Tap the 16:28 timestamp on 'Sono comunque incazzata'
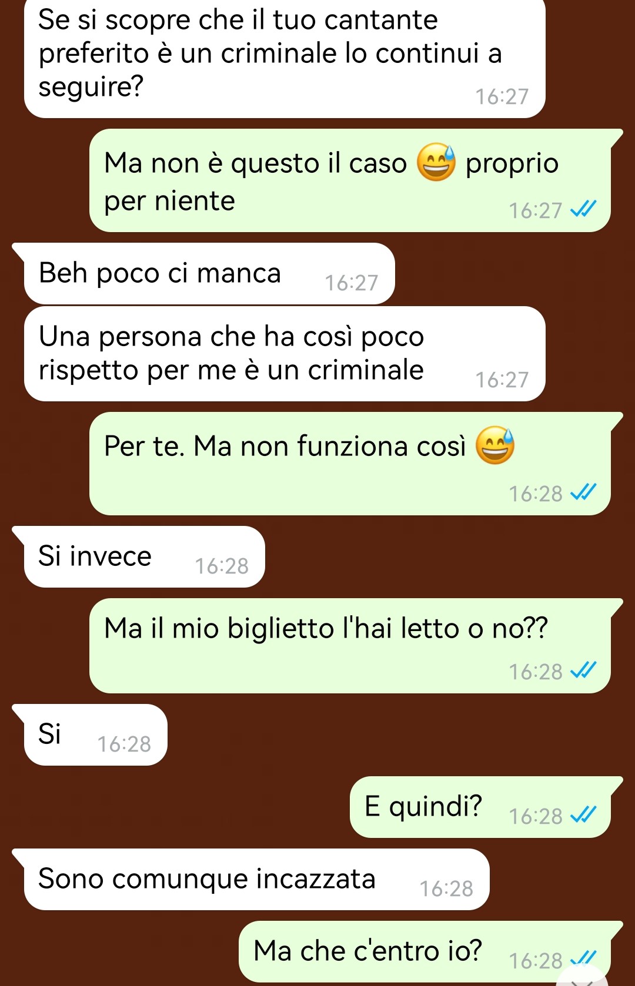The width and height of the screenshot is (635, 986). point(446,888)
